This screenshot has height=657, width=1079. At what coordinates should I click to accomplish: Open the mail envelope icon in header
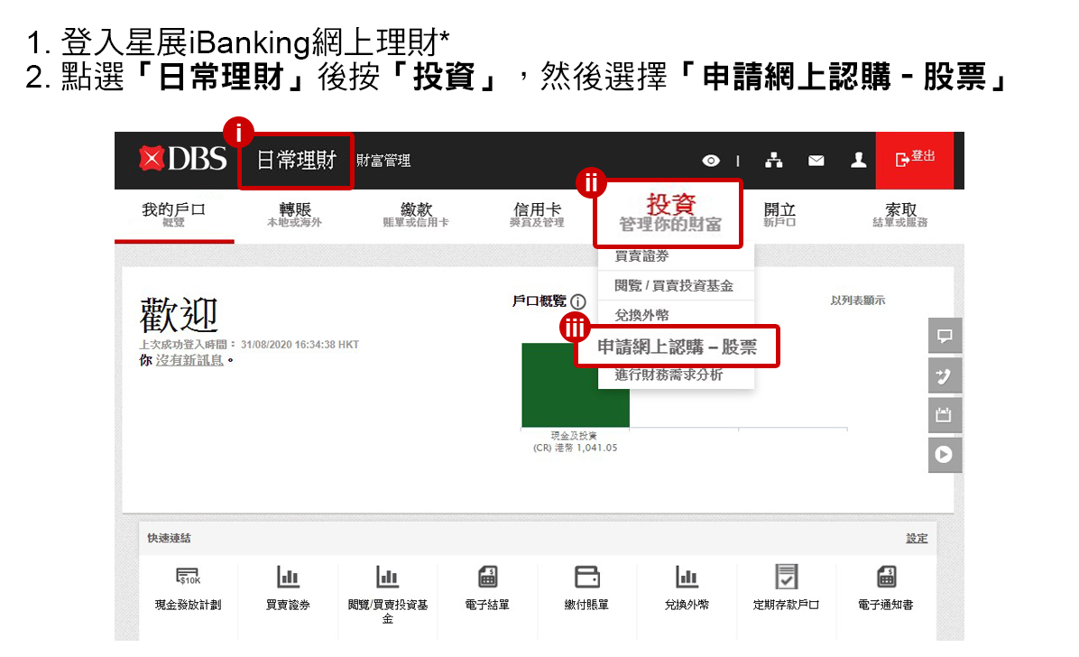(816, 161)
